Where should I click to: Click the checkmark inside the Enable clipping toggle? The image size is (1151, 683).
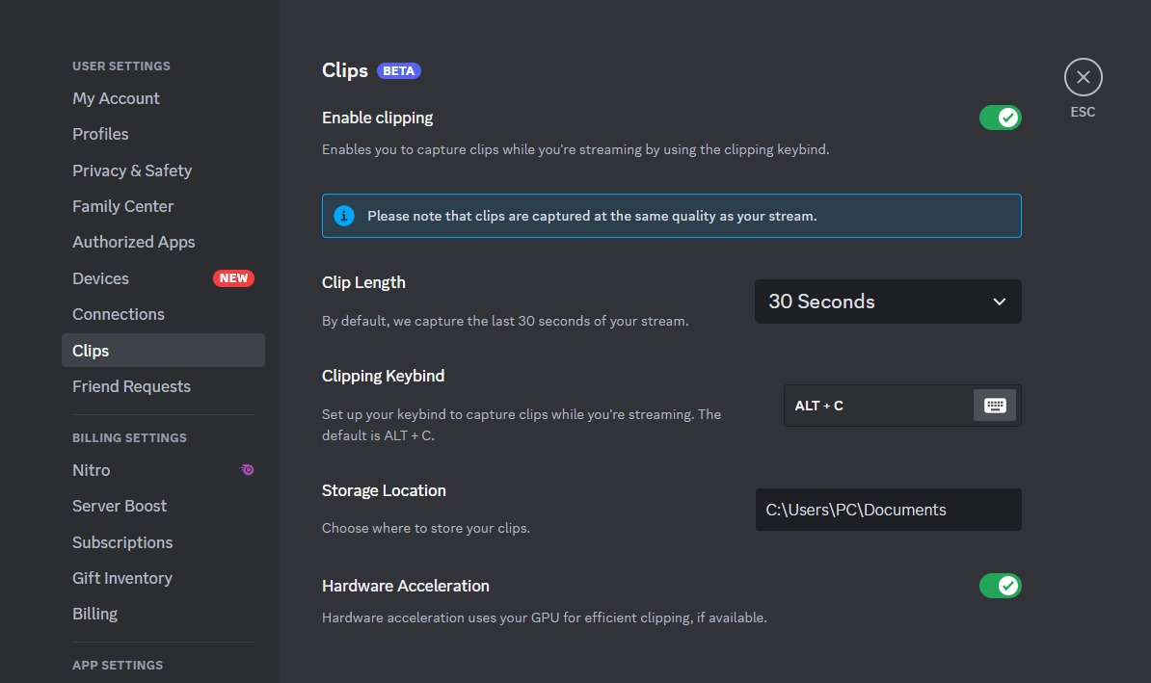click(x=1008, y=117)
